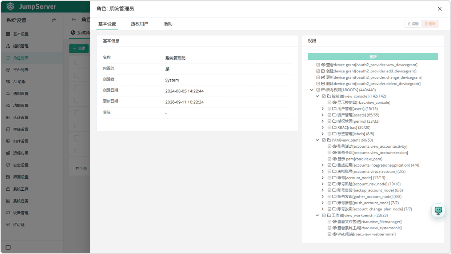
Task: Switch to the 授权用户 tab
Action: (140, 24)
